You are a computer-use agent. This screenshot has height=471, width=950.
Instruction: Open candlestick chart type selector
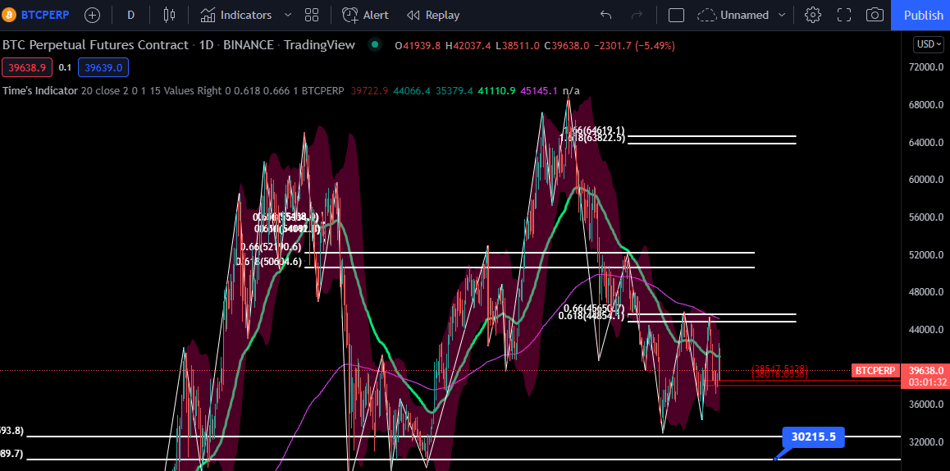coord(169,15)
